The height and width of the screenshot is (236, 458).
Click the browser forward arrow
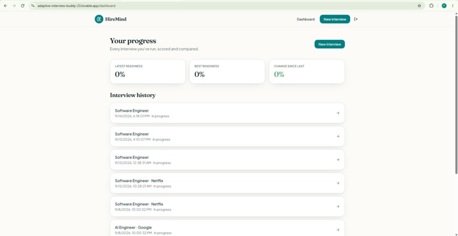pos(14,6)
